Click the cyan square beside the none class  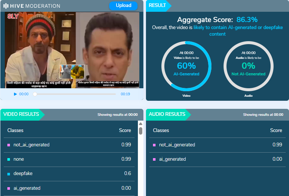point(9,159)
